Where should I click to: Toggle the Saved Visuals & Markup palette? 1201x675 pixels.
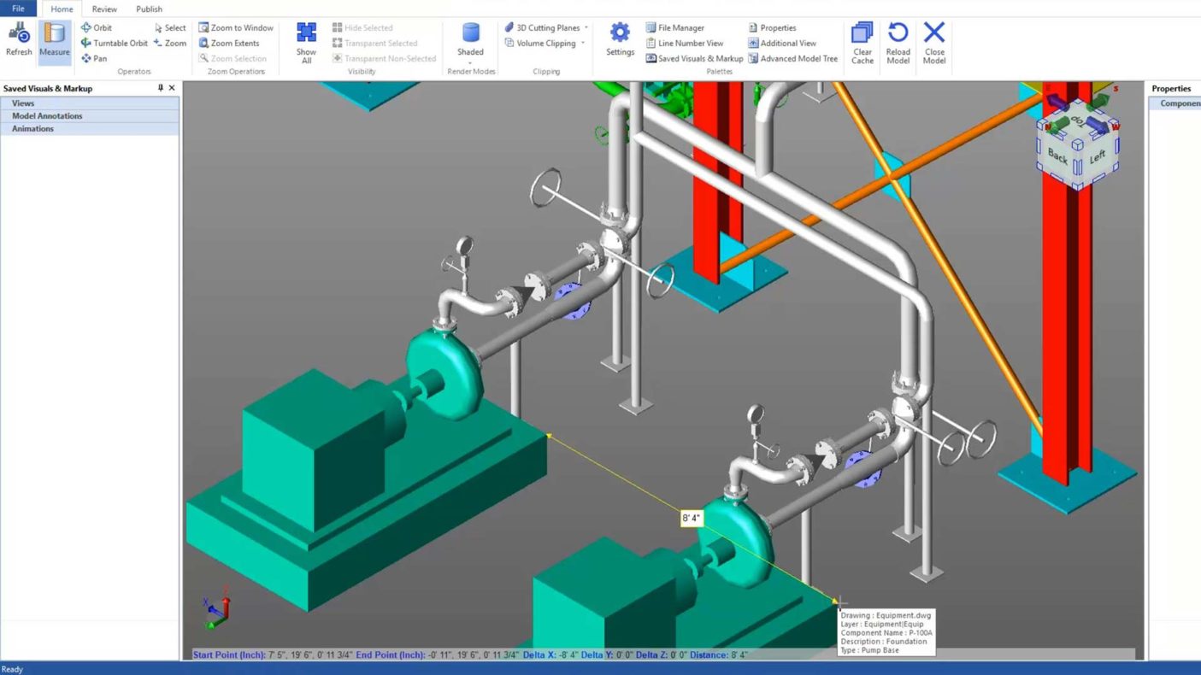pos(694,59)
